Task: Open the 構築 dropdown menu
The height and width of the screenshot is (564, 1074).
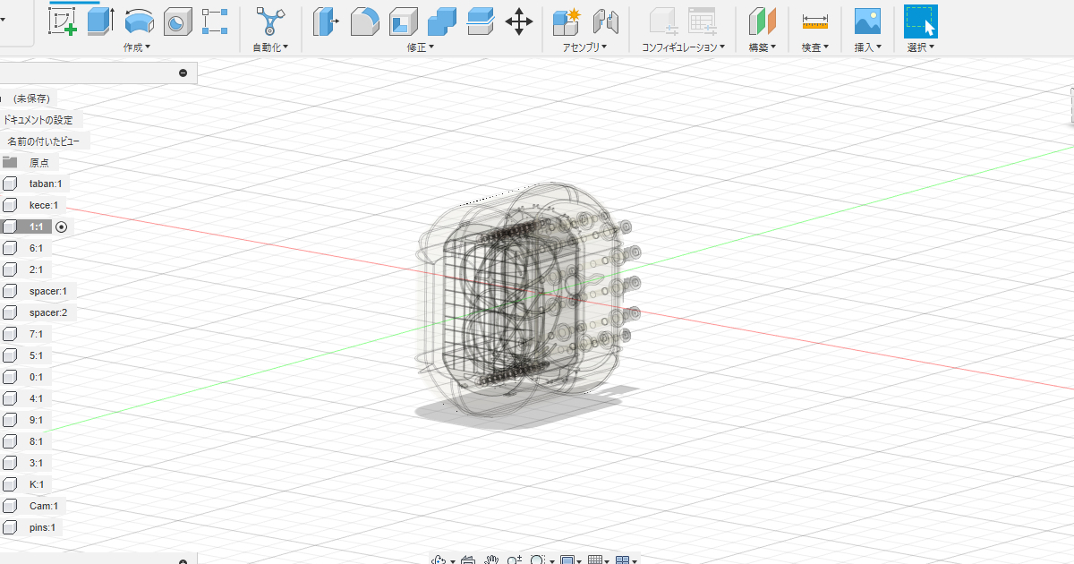Action: point(763,47)
